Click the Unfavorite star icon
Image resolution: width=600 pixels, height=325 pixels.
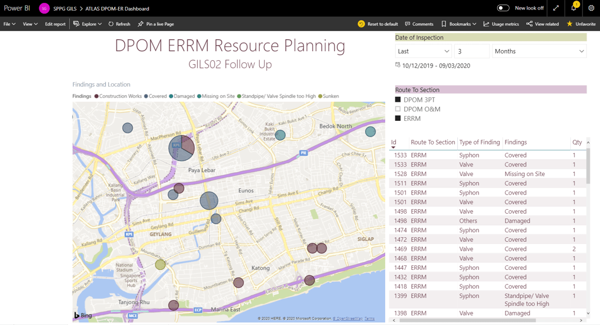pyautogui.click(x=570, y=24)
